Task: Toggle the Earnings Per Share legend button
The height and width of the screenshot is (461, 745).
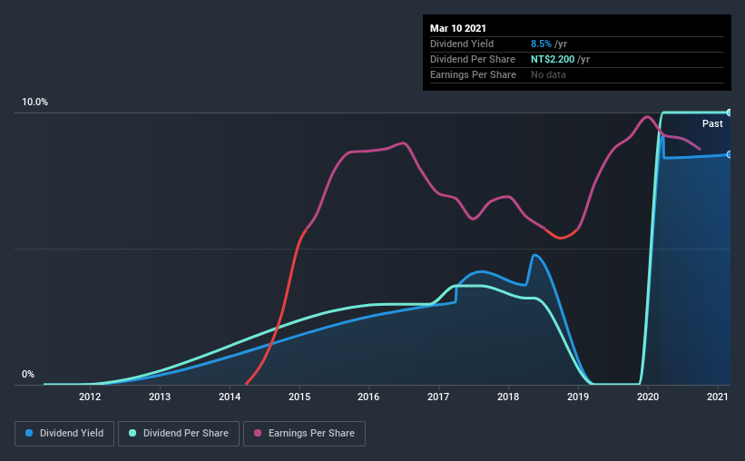Action: click(x=305, y=434)
